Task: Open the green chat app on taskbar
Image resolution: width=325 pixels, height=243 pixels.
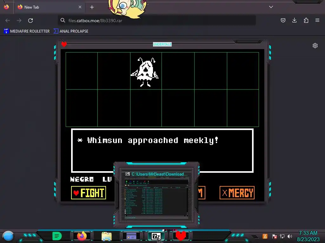Action: [x=57, y=236]
